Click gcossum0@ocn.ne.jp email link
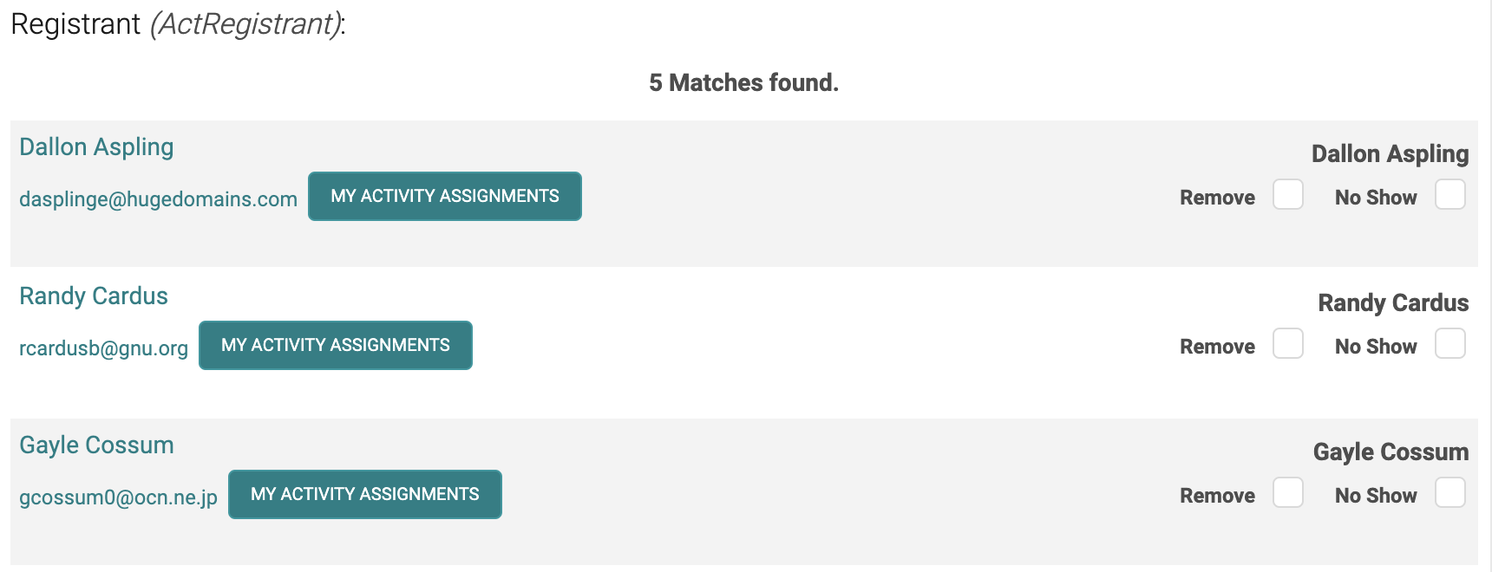This screenshot has height=572, width=1492. tap(118, 497)
